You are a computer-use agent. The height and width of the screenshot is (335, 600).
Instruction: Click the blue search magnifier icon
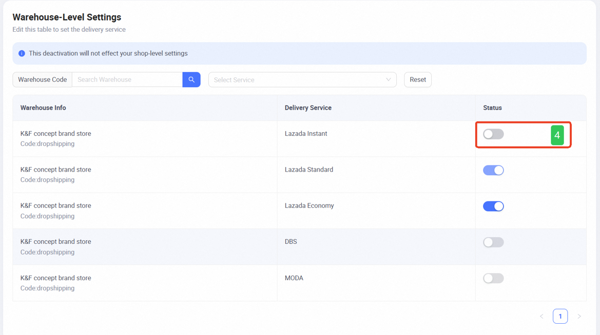(191, 79)
